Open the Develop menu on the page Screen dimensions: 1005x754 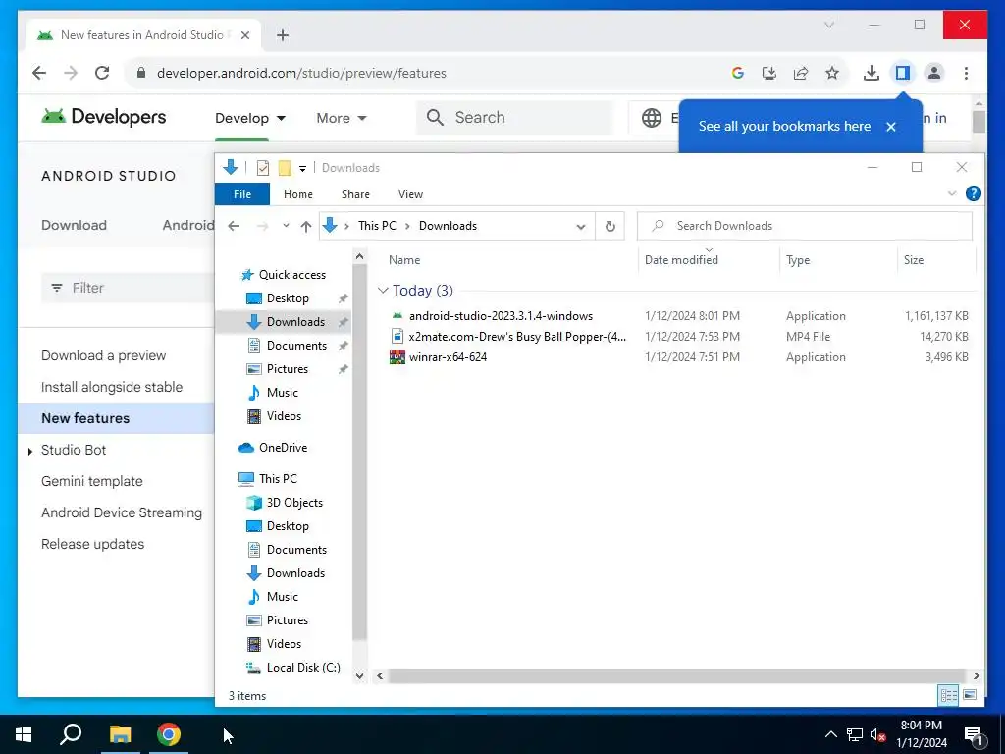tap(250, 118)
